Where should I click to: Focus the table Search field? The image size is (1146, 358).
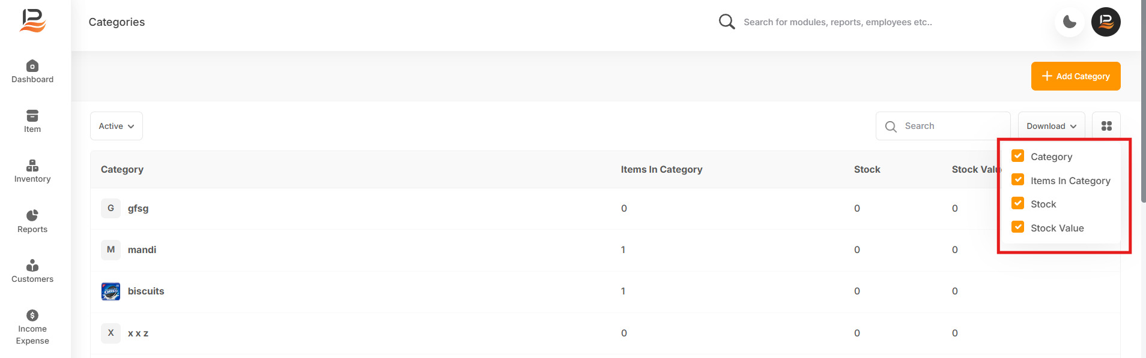[x=943, y=126]
